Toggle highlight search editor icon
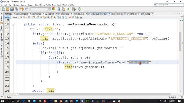The width and height of the screenshot is (184, 103). point(44,17)
